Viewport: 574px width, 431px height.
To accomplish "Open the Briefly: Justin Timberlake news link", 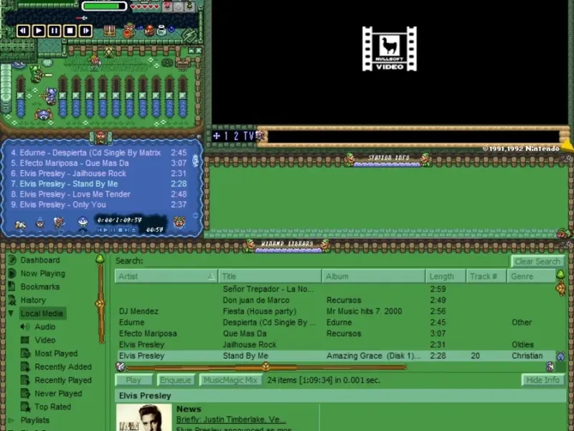I will click(230, 420).
